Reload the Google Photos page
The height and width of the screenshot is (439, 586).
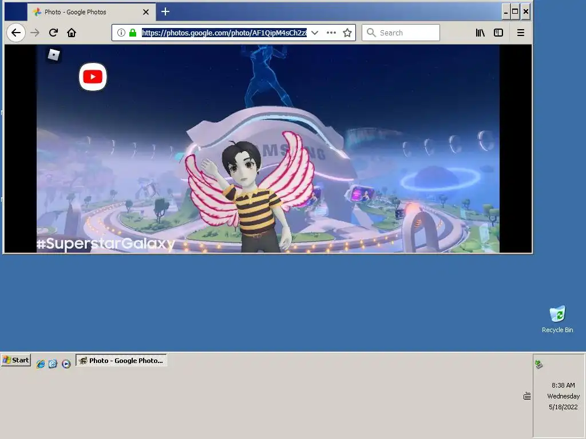click(53, 33)
